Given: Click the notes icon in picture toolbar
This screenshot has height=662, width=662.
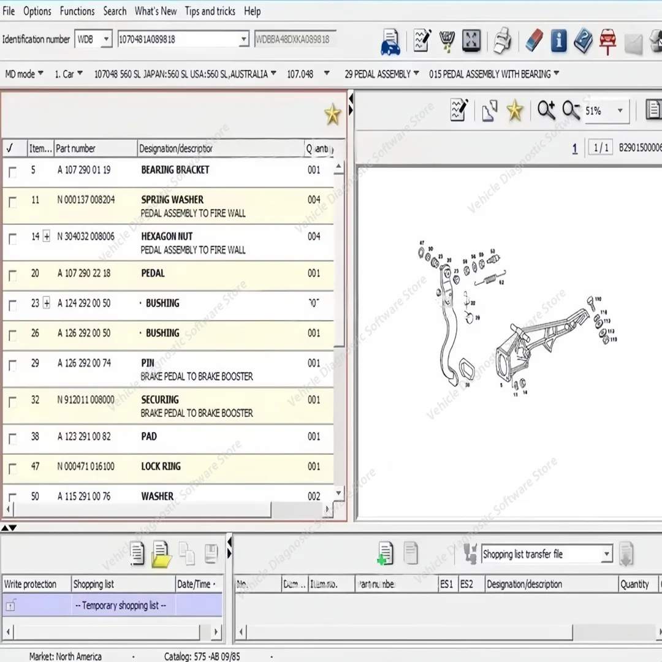Looking at the screenshot, I should point(459,110).
